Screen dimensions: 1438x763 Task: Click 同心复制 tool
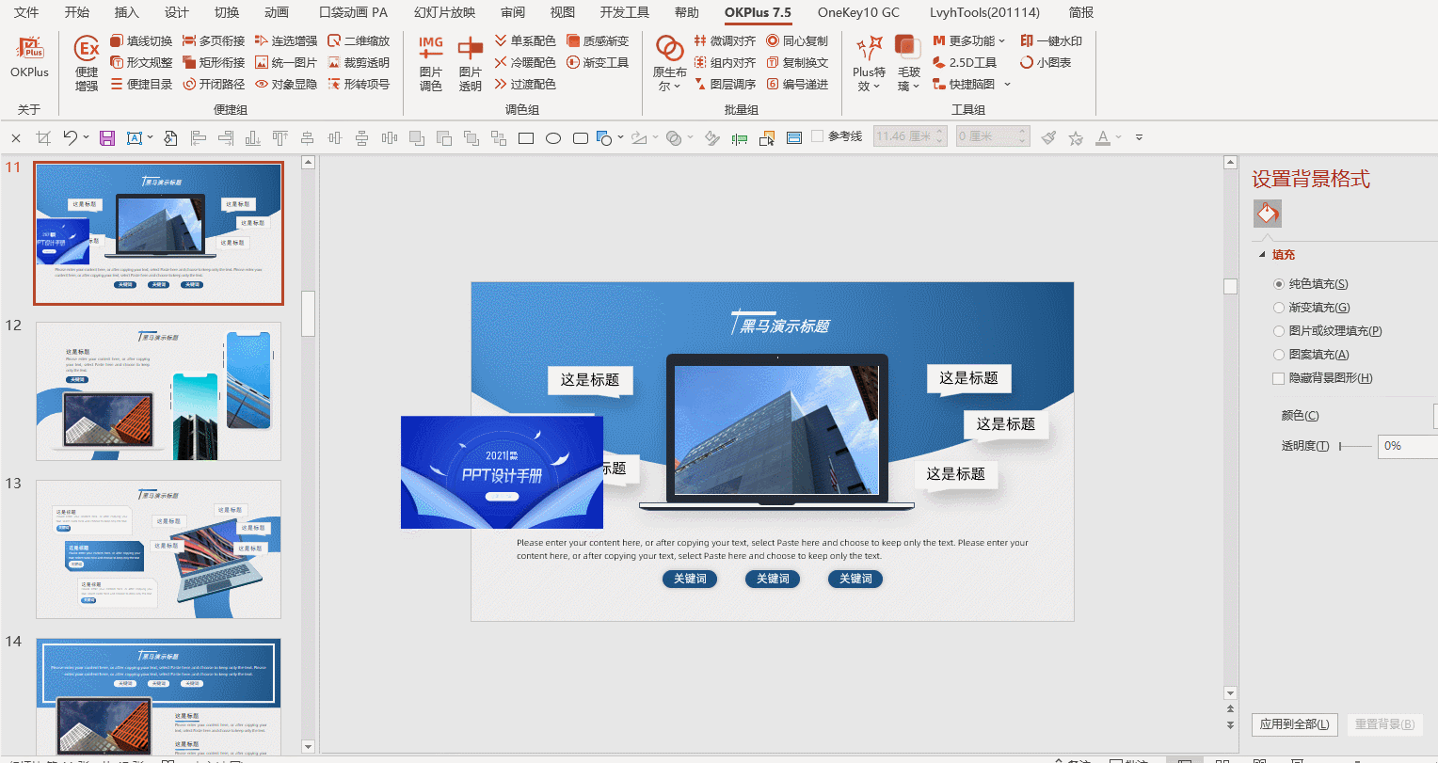pos(797,41)
